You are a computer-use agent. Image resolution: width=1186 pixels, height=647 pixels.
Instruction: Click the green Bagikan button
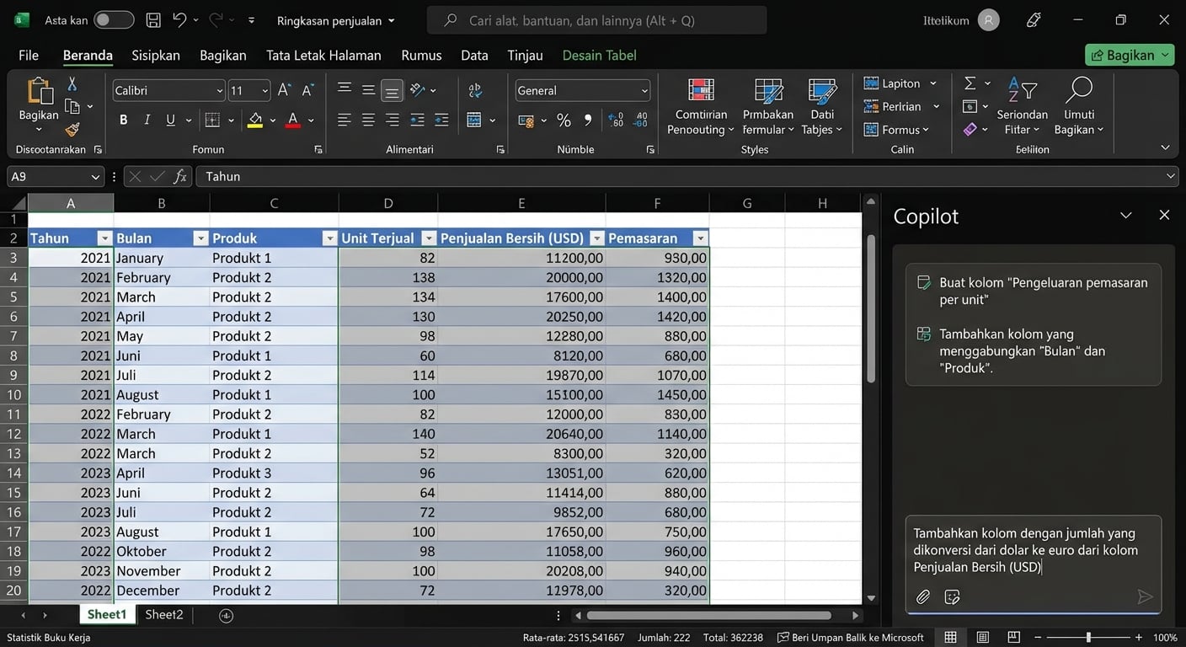click(1129, 55)
